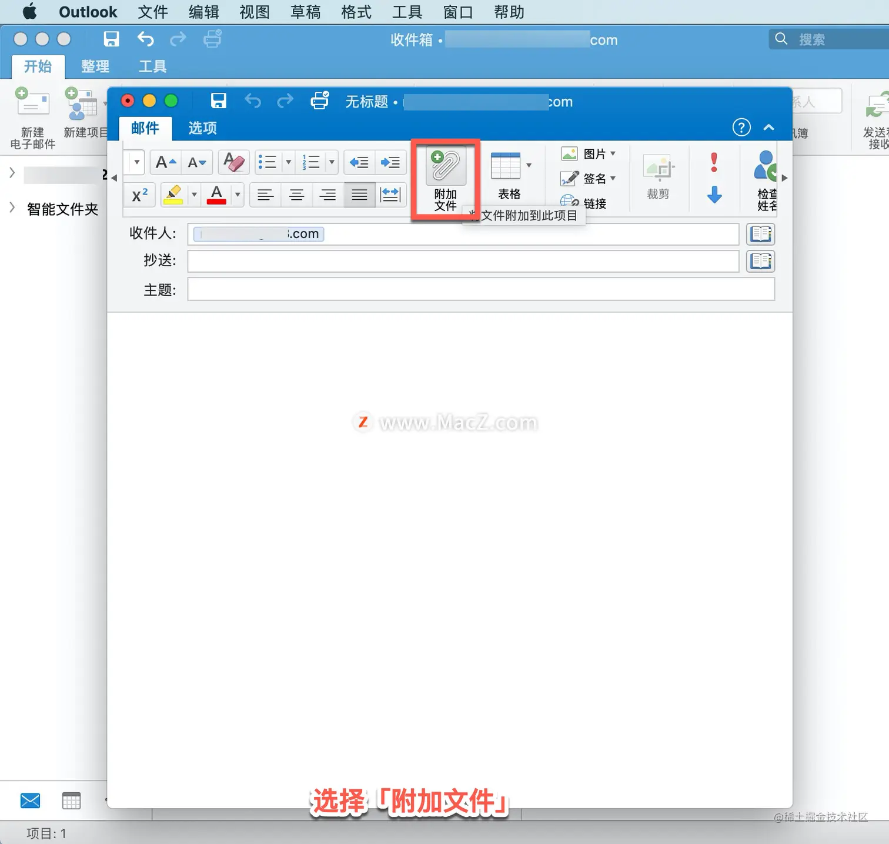Viewport: 889px width, 844px height.
Task: Open help with the question mark icon
Action: click(x=741, y=127)
